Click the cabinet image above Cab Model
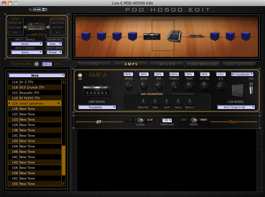The width and height of the screenshot is (265, 197). (x=238, y=90)
